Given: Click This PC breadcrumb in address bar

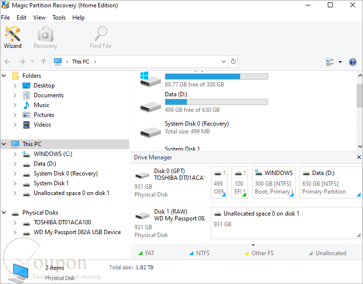Looking at the screenshot, I should pyautogui.click(x=80, y=62).
